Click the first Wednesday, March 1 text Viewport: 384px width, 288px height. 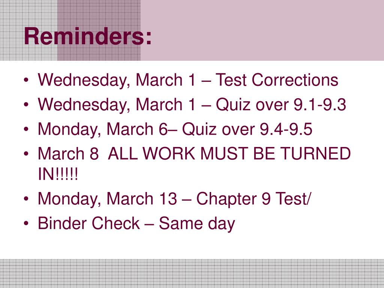117,80
